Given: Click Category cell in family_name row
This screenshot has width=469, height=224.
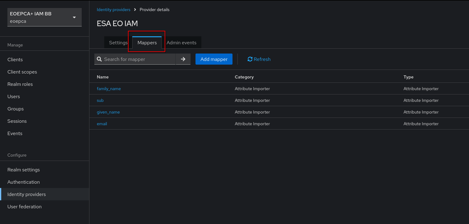Looking at the screenshot, I should click(x=252, y=89).
